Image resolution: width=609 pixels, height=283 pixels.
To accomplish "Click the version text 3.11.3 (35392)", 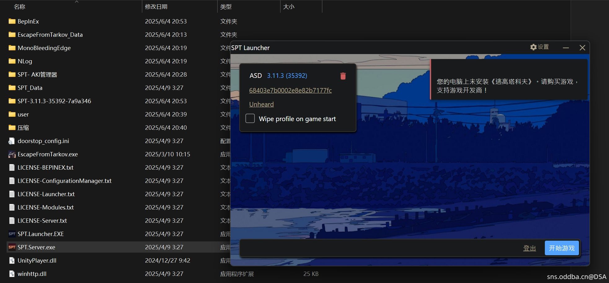I will click(287, 76).
